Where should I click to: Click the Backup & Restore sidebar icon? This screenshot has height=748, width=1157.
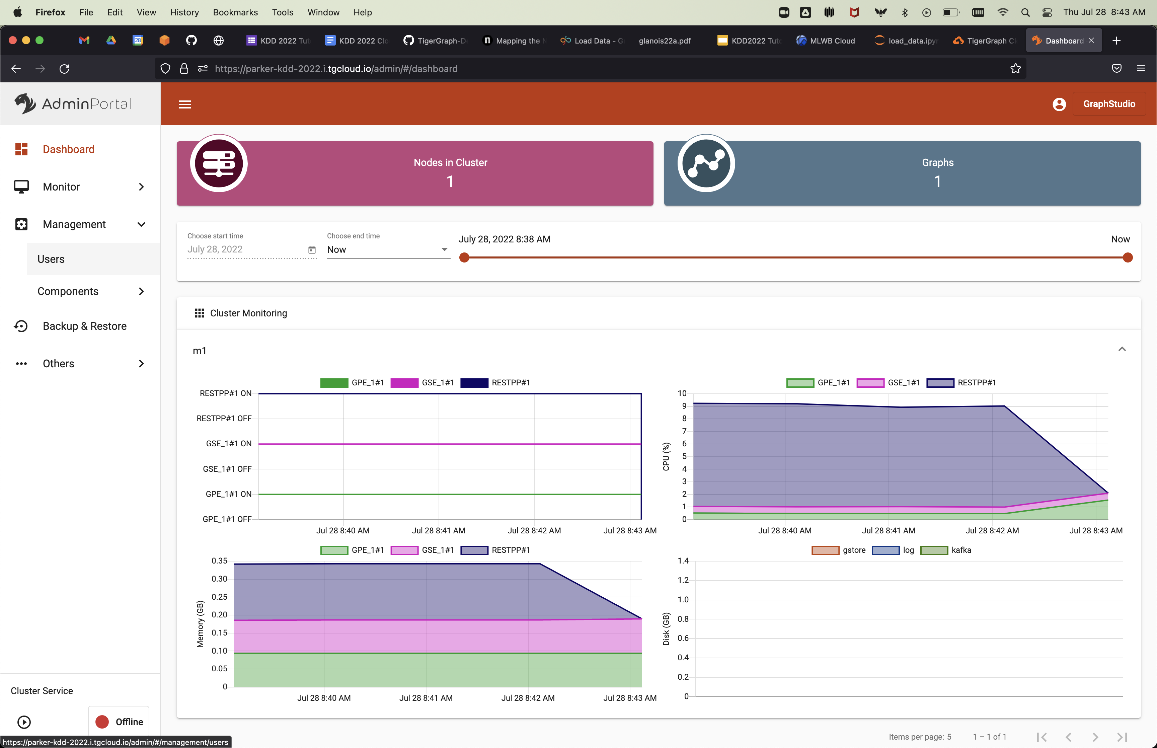pyautogui.click(x=21, y=326)
